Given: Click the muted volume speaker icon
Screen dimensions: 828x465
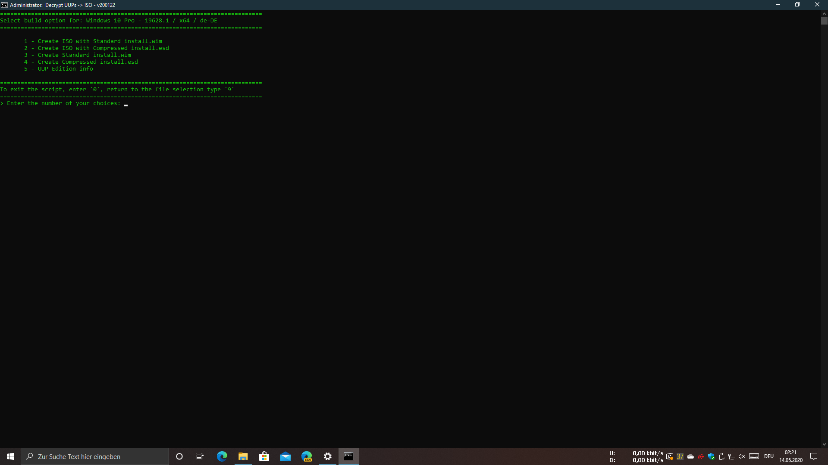Looking at the screenshot, I should pos(742,456).
